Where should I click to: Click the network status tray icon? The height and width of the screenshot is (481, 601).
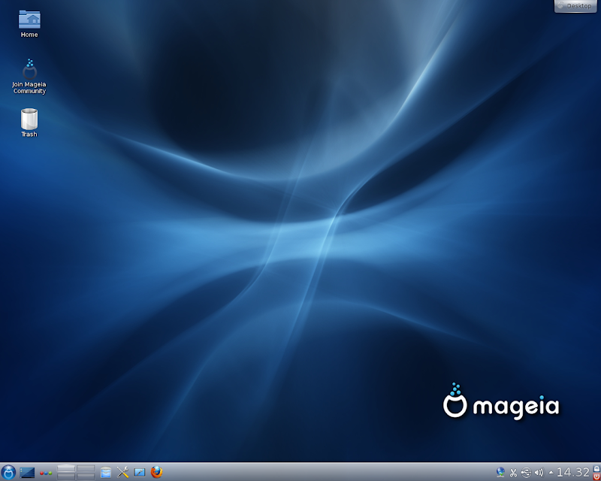pos(500,472)
